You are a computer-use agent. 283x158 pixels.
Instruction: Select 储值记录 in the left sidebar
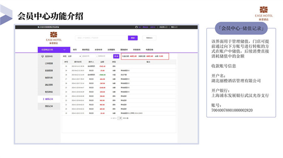pos(49,99)
